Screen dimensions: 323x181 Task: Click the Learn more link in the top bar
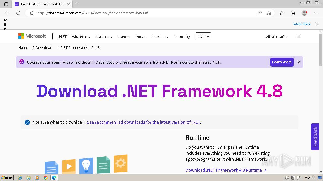302,24
